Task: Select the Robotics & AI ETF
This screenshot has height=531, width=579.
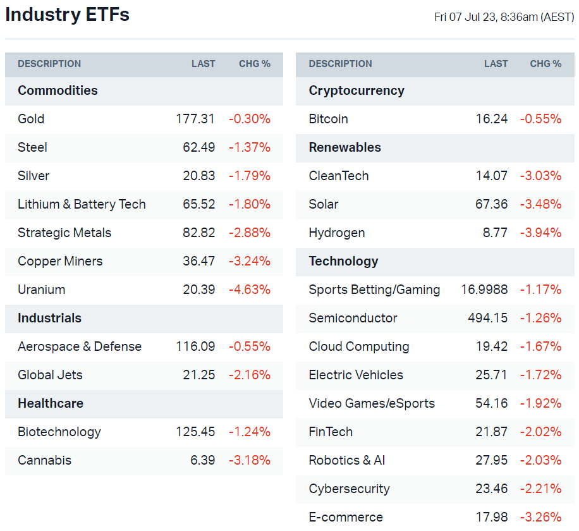Action: (346, 460)
